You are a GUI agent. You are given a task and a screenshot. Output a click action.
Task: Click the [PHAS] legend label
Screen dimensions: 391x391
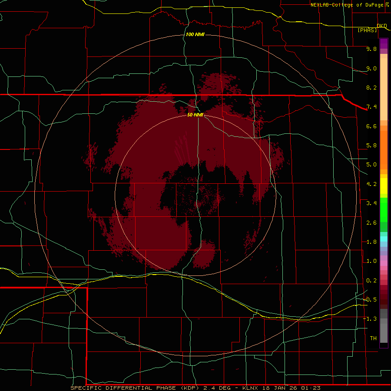pos(367,30)
